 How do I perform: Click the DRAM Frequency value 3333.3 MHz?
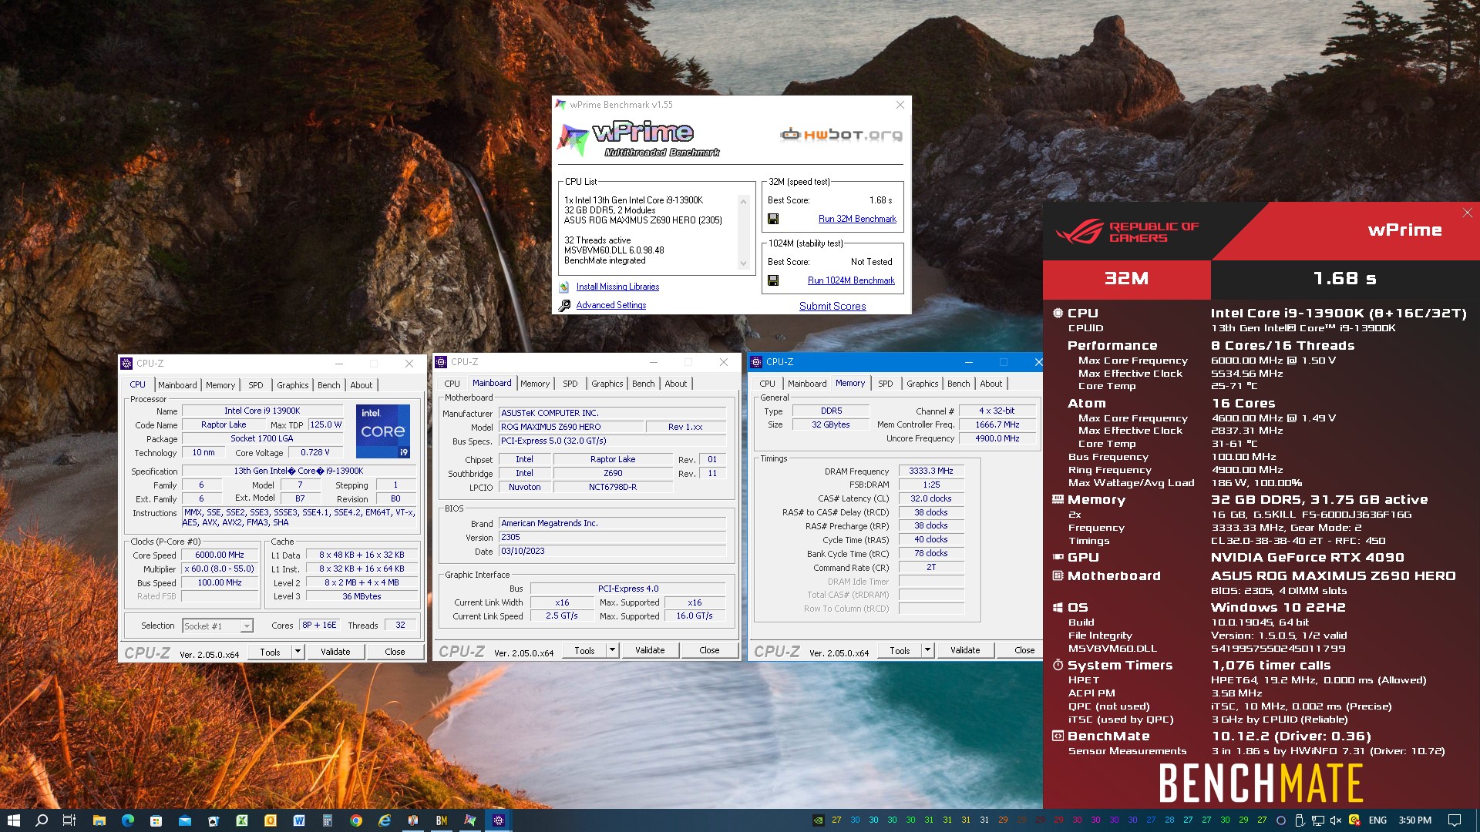click(931, 471)
